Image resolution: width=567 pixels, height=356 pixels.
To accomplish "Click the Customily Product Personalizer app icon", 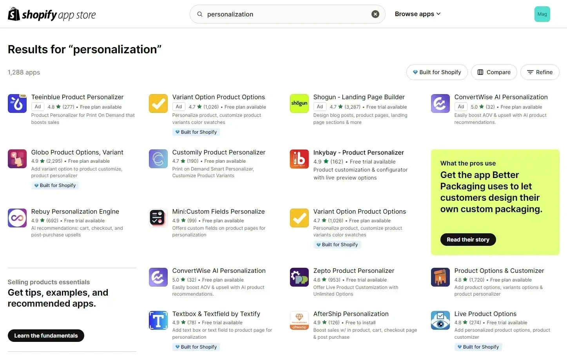I will pos(158,158).
